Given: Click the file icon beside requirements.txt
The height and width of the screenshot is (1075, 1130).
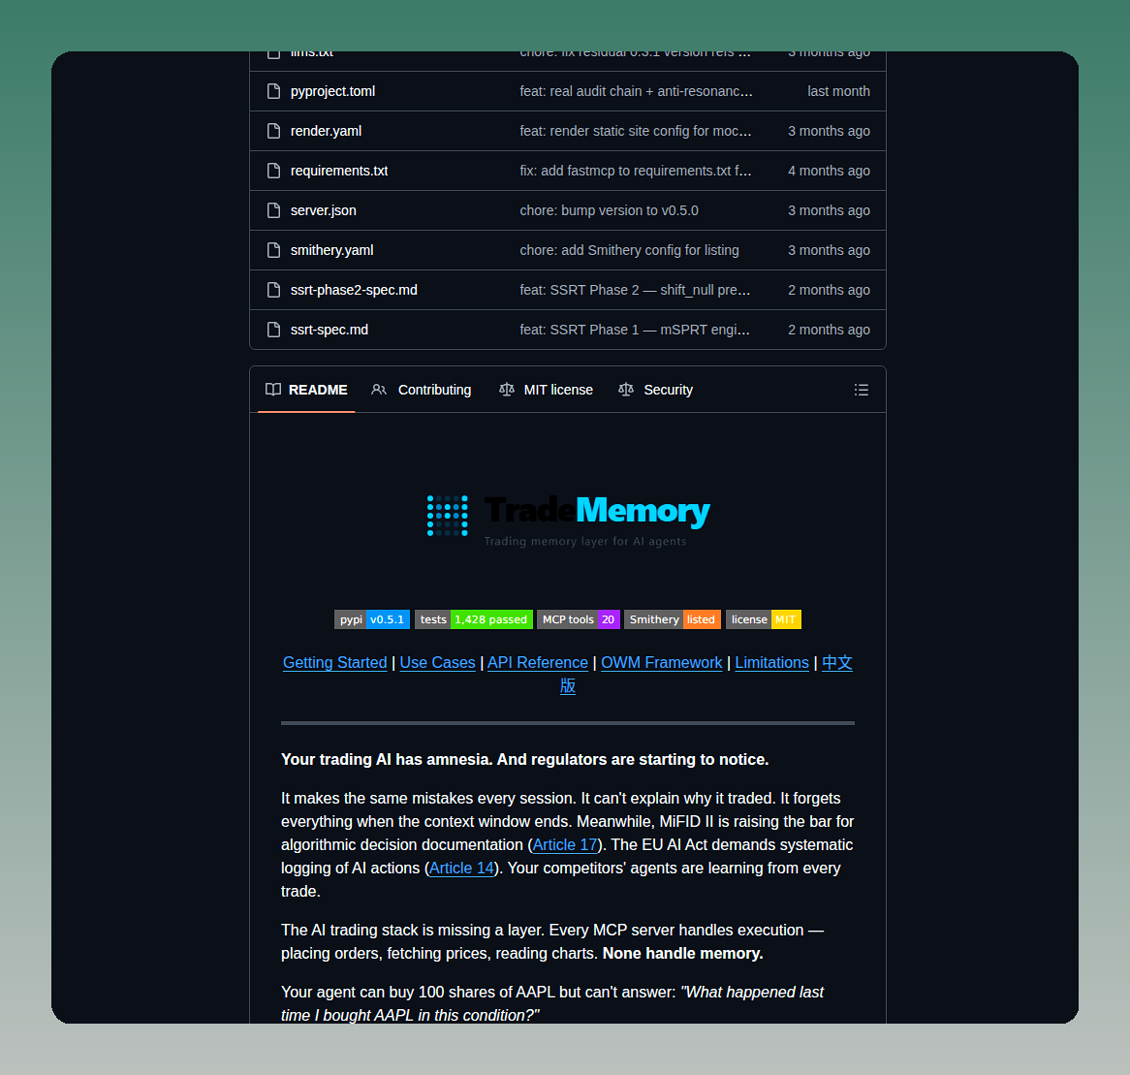Looking at the screenshot, I should coord(273,171).
